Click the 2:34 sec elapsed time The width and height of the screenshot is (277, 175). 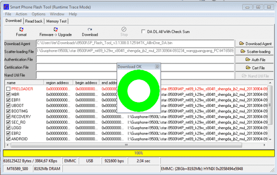(x=143, y=161)
